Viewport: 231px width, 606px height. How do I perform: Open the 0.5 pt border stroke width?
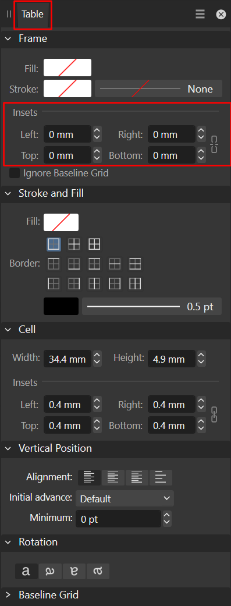tap(152, 306)
